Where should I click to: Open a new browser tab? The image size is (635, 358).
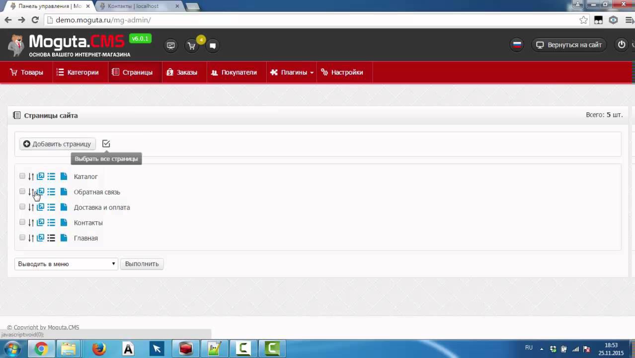(x=193, y=6)
